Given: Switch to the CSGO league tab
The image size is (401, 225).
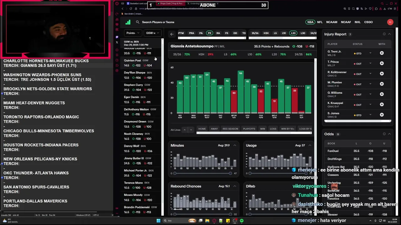Looking at the screenshot, I should pyautogui.click(x=368, y=22).
